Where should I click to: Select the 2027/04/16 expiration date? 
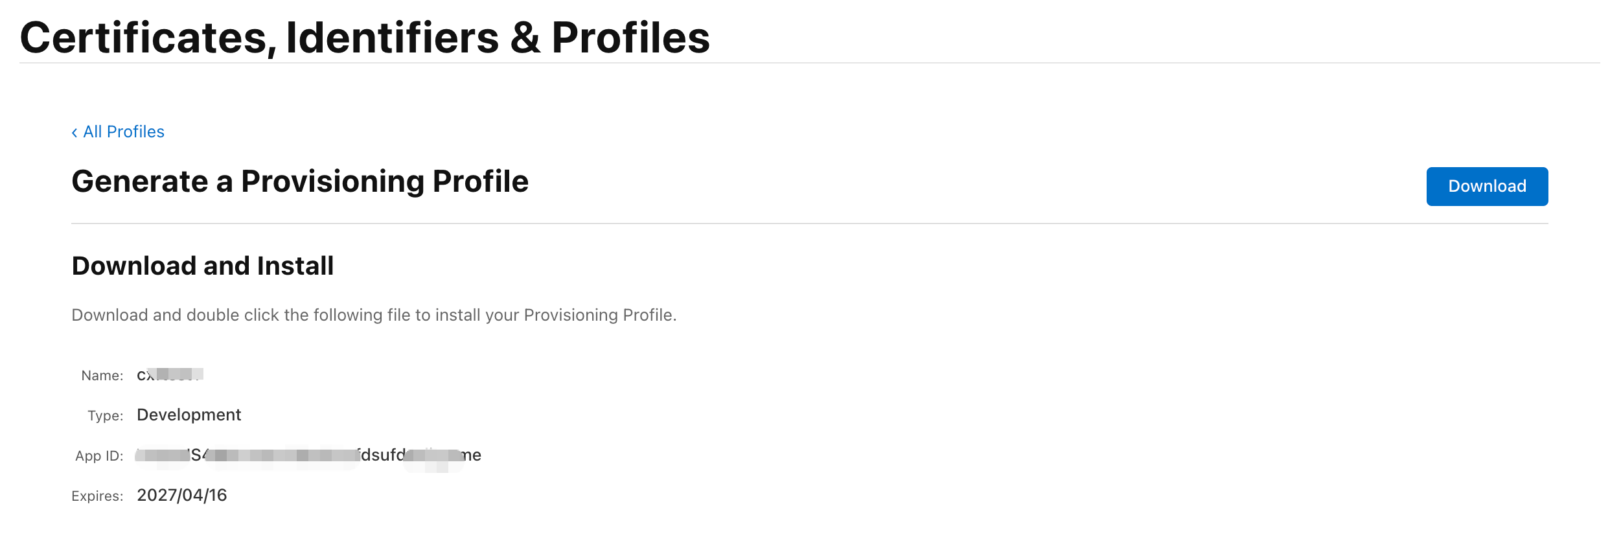coord(181,496)
